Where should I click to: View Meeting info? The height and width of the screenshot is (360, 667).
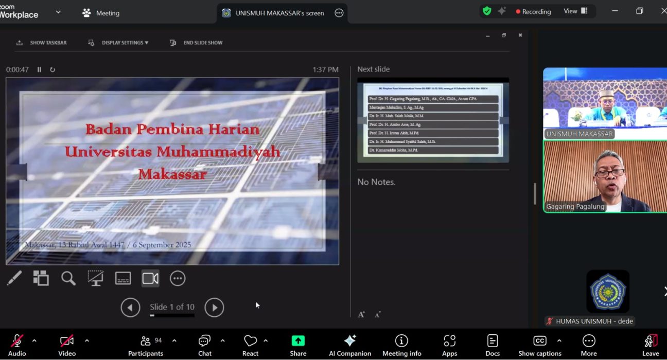(x=401, y=345)
